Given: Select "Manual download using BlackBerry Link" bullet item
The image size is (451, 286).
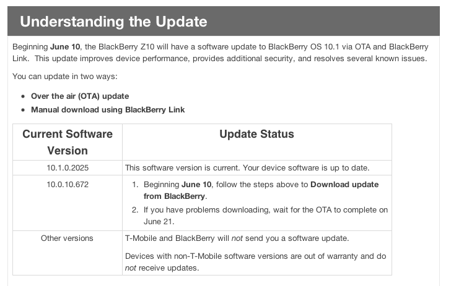Looking at the screenshot, I should [x=108, y=110].
